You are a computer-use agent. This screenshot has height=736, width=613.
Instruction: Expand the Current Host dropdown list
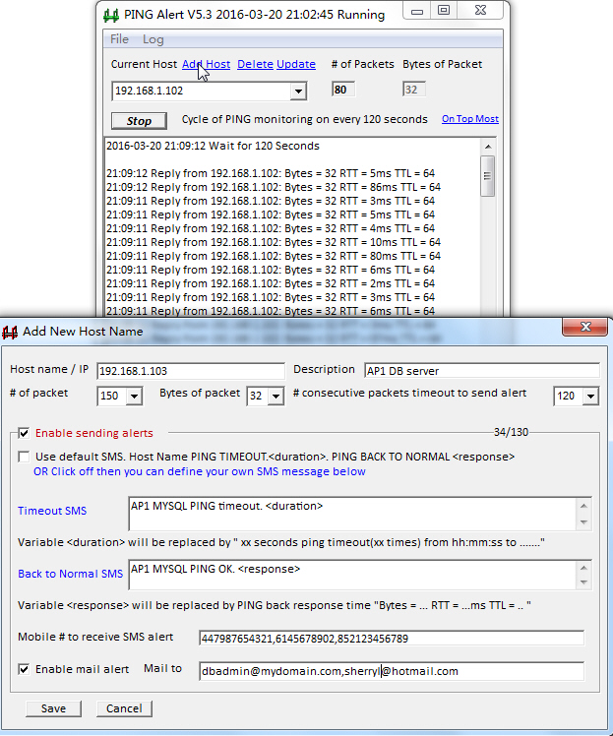[x=299, y=92]
